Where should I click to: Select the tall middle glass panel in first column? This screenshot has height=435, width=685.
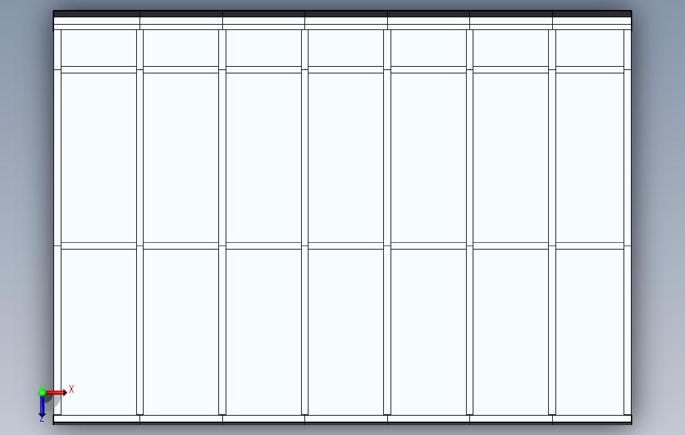tap(99, 157)
